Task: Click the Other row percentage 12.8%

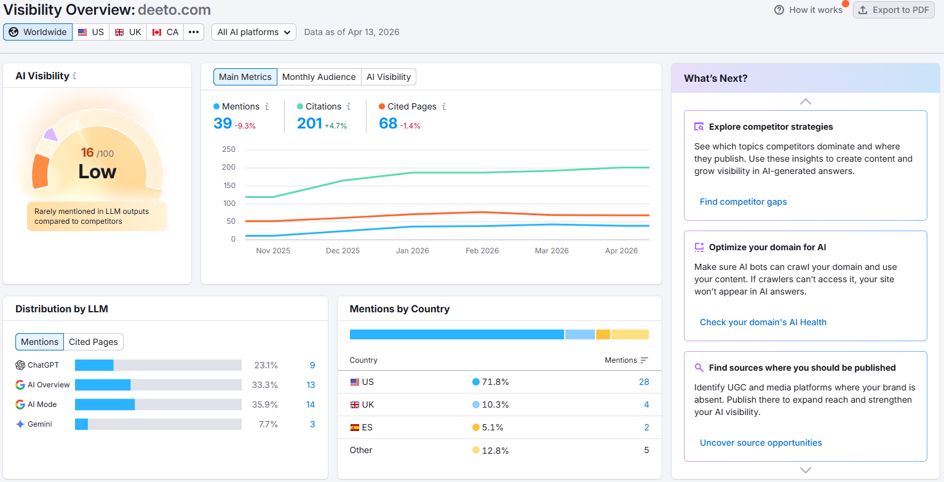Action: click(x=495, y=450)
